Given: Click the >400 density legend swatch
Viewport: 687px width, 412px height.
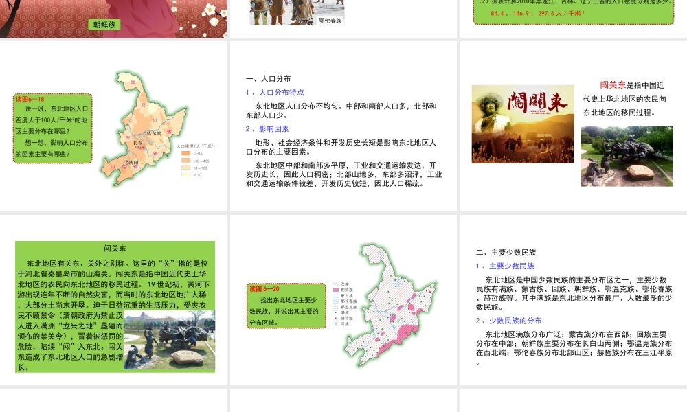Looking at the screenshot, I should coord(185,153).
